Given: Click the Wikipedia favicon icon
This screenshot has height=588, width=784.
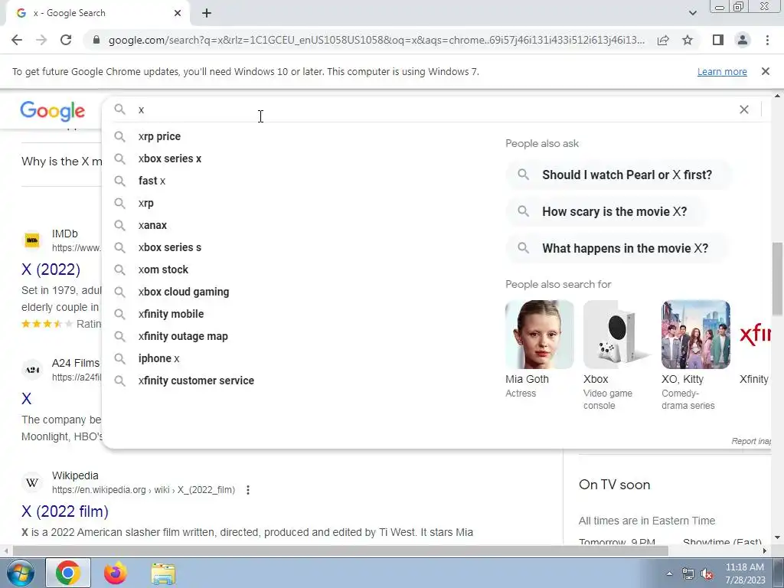Looking at the screenshot, I should pos(32,483).
